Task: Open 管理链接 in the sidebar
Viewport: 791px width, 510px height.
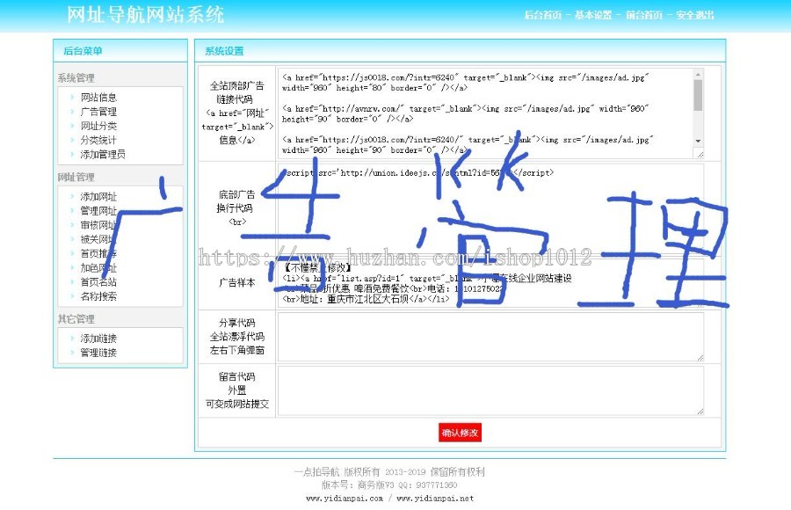Action: (x=98, y=351)
